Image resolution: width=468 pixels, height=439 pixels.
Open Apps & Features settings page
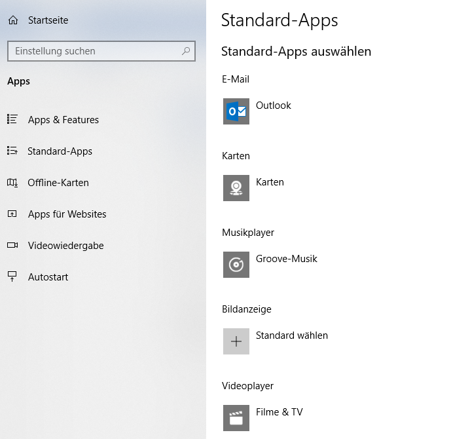point(63,120)
